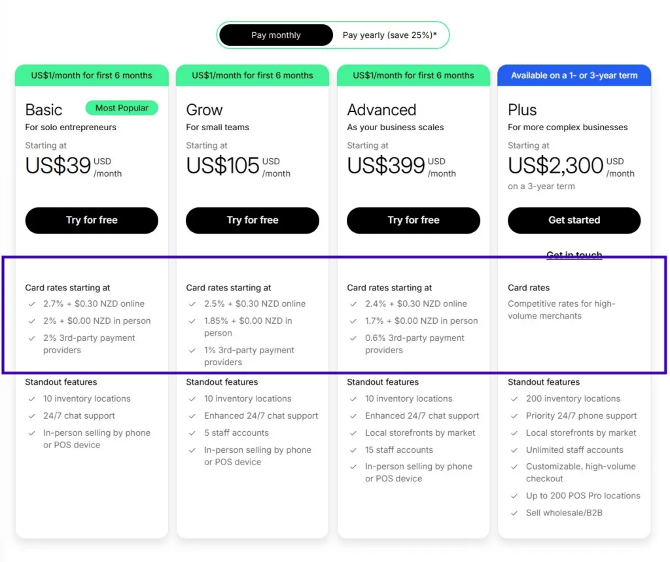
Task: Click the checkmark next to Unlimited staff accounts
Action: tap(514, 449)
